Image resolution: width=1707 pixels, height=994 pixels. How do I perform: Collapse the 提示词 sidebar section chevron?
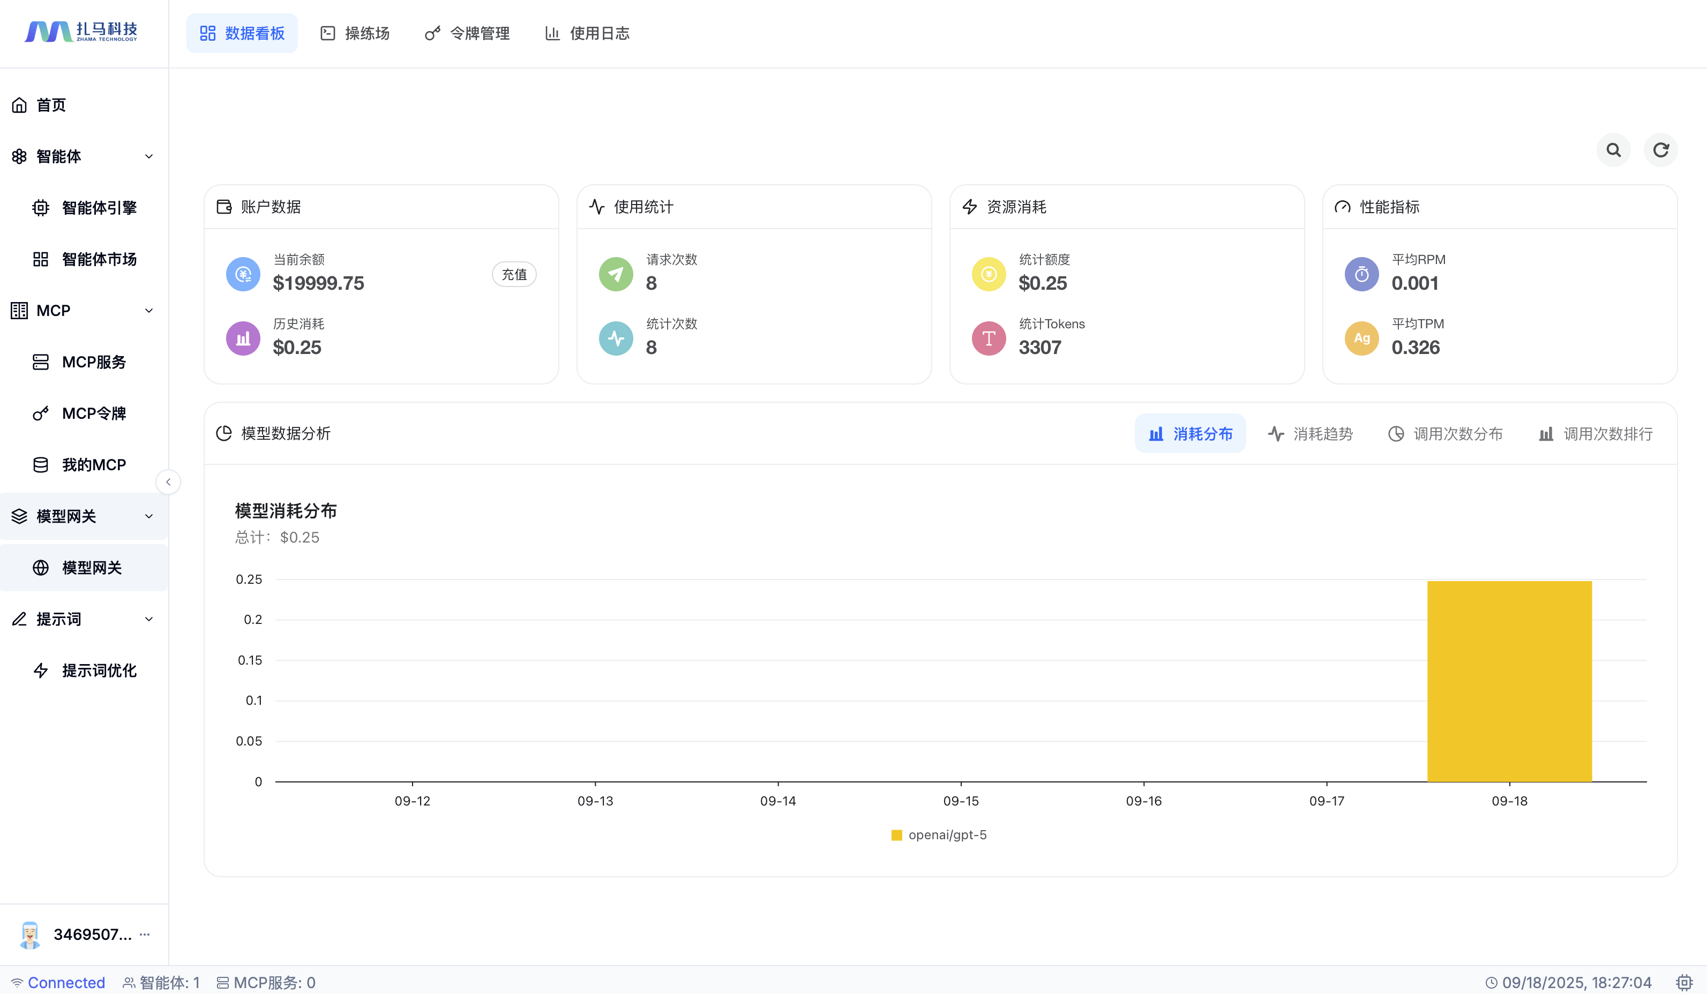coord(149,619)
